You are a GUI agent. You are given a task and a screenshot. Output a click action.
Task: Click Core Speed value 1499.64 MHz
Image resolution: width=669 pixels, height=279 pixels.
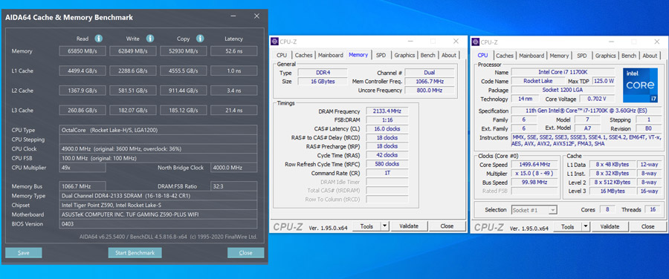[x=534, y=165]
